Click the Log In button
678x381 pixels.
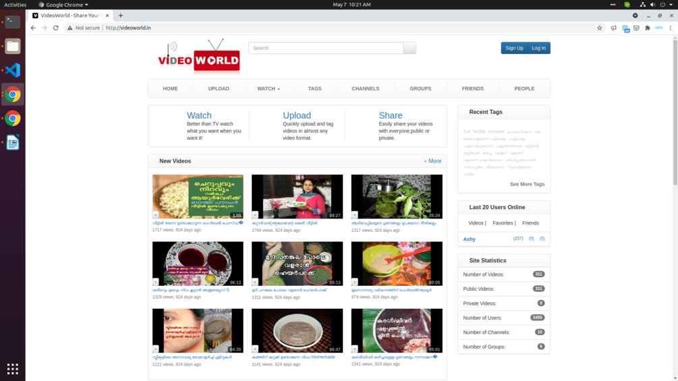click(x=539, y=48)
